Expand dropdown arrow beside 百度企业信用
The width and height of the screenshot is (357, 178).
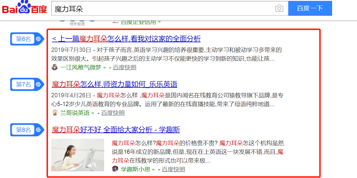tap(159, 22)
